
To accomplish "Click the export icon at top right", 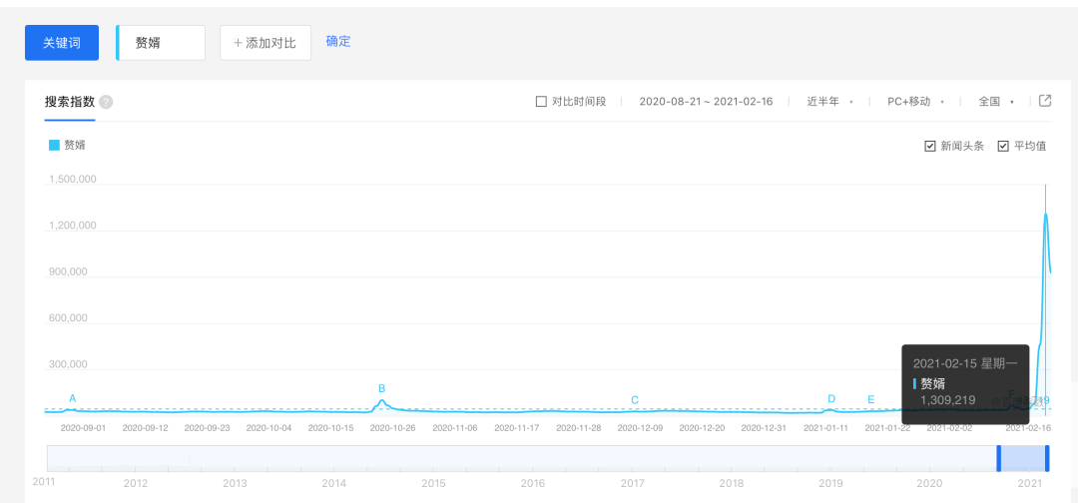I will [x=1045, y=101].
